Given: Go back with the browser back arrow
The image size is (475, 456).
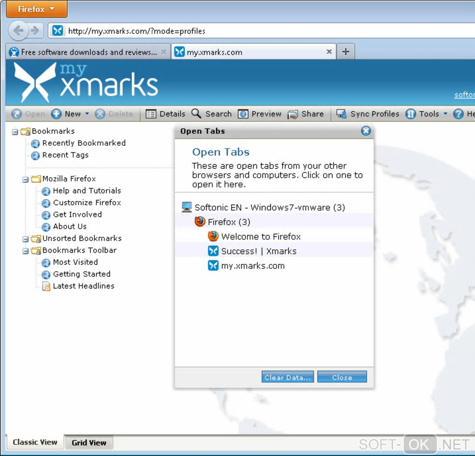Looking at the screenshot, I should (x=18, y=31).
